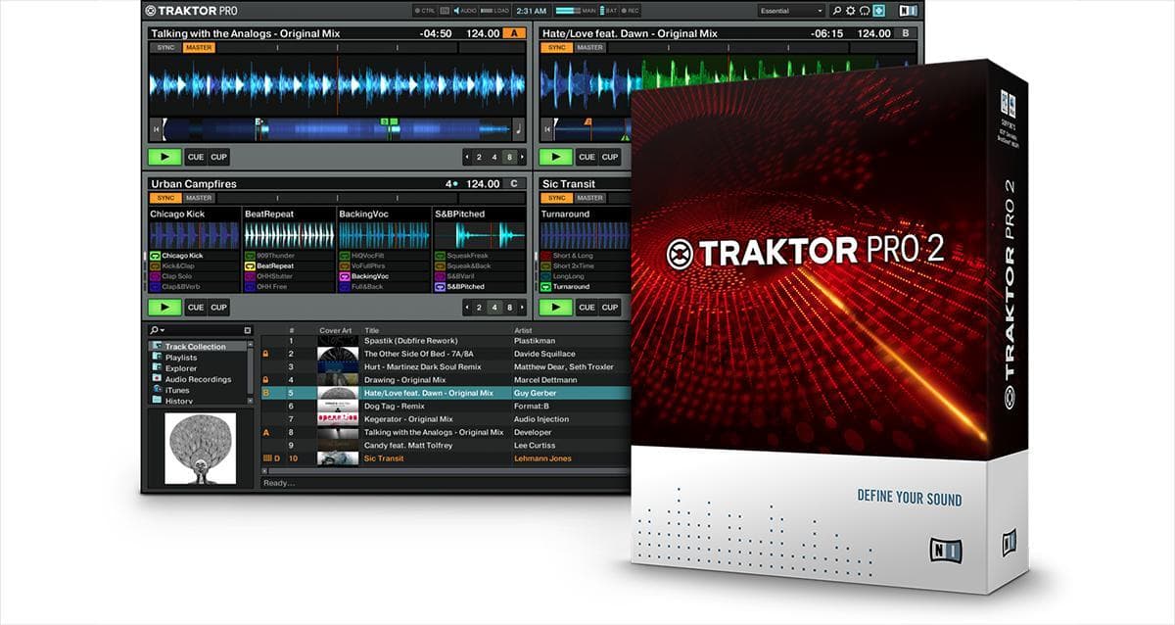Set loop size 8 on Deck A

(508, 157)
